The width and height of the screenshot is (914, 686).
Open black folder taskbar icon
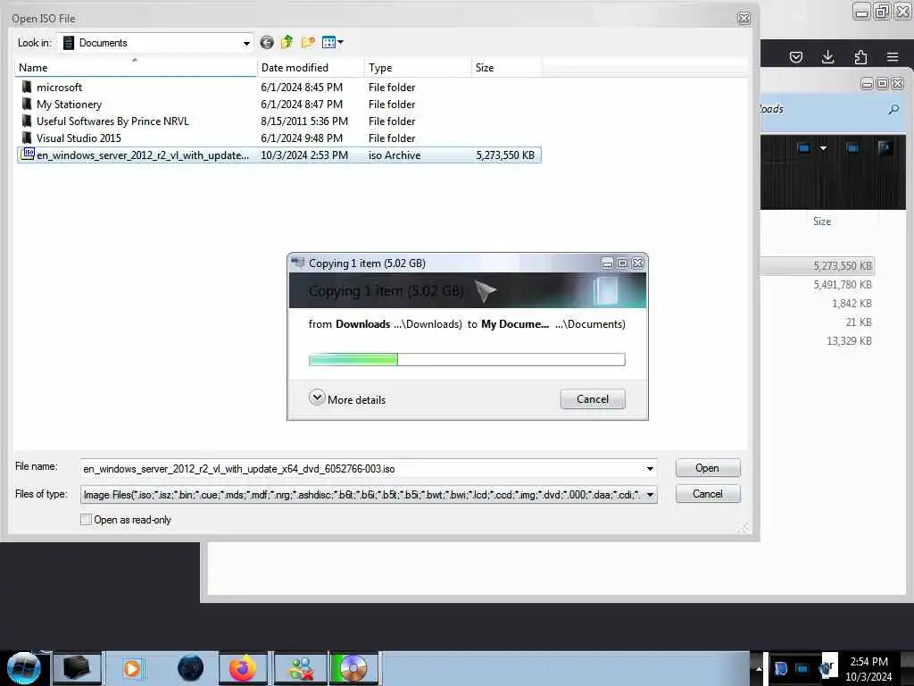click(x=77, y=668)
